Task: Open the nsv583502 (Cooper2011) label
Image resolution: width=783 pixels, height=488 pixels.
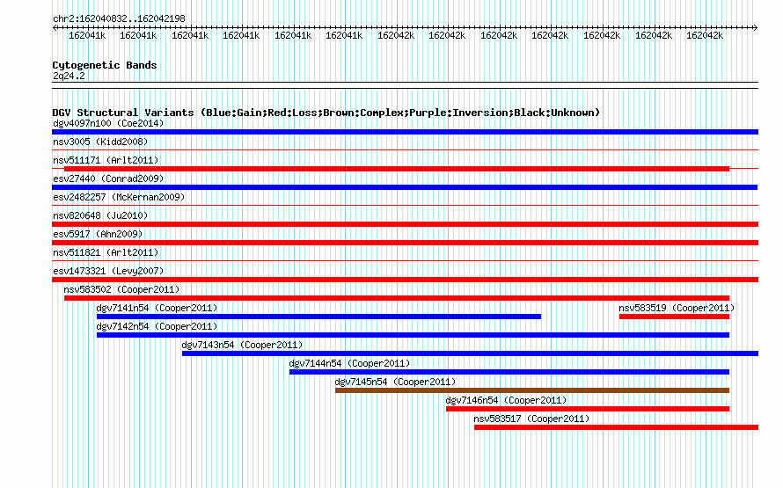Action: click(121, 289)
